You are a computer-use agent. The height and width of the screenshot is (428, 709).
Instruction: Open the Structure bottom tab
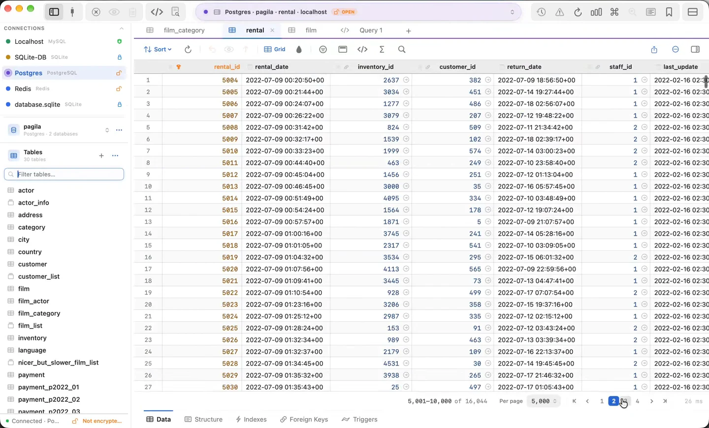pyautogui.click(x=203, y=419)
